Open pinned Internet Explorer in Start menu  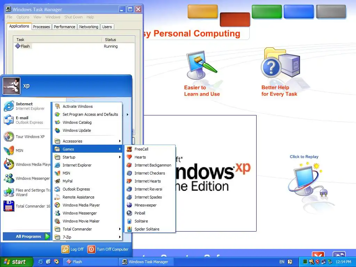(26, 106)
